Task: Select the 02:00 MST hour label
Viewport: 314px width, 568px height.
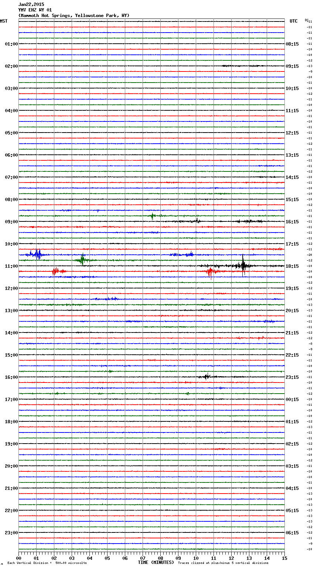Action: [x=11, y=66]
